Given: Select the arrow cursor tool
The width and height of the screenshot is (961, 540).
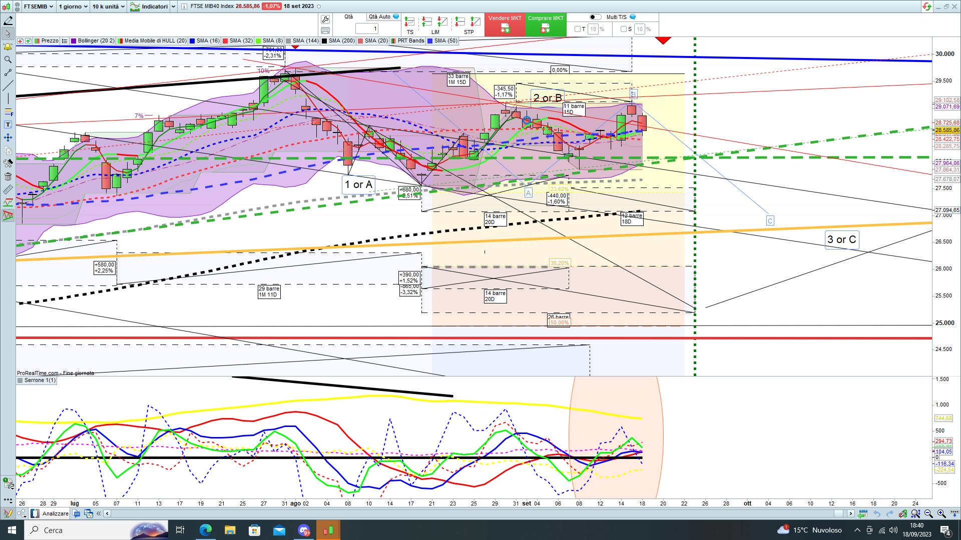Looking at the screenshot, I should point(8,33).
